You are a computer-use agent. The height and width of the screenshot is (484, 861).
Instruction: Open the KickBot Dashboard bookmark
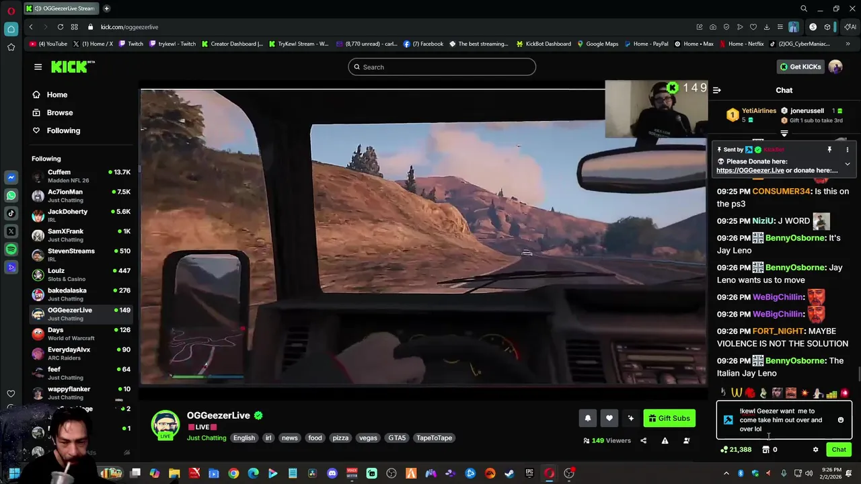tap(544, 44)
